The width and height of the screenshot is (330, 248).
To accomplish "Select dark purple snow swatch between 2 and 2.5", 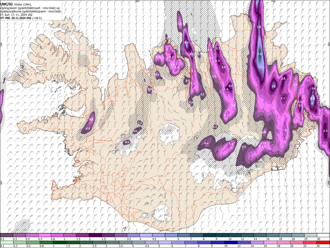I will [x=95, y=235].
